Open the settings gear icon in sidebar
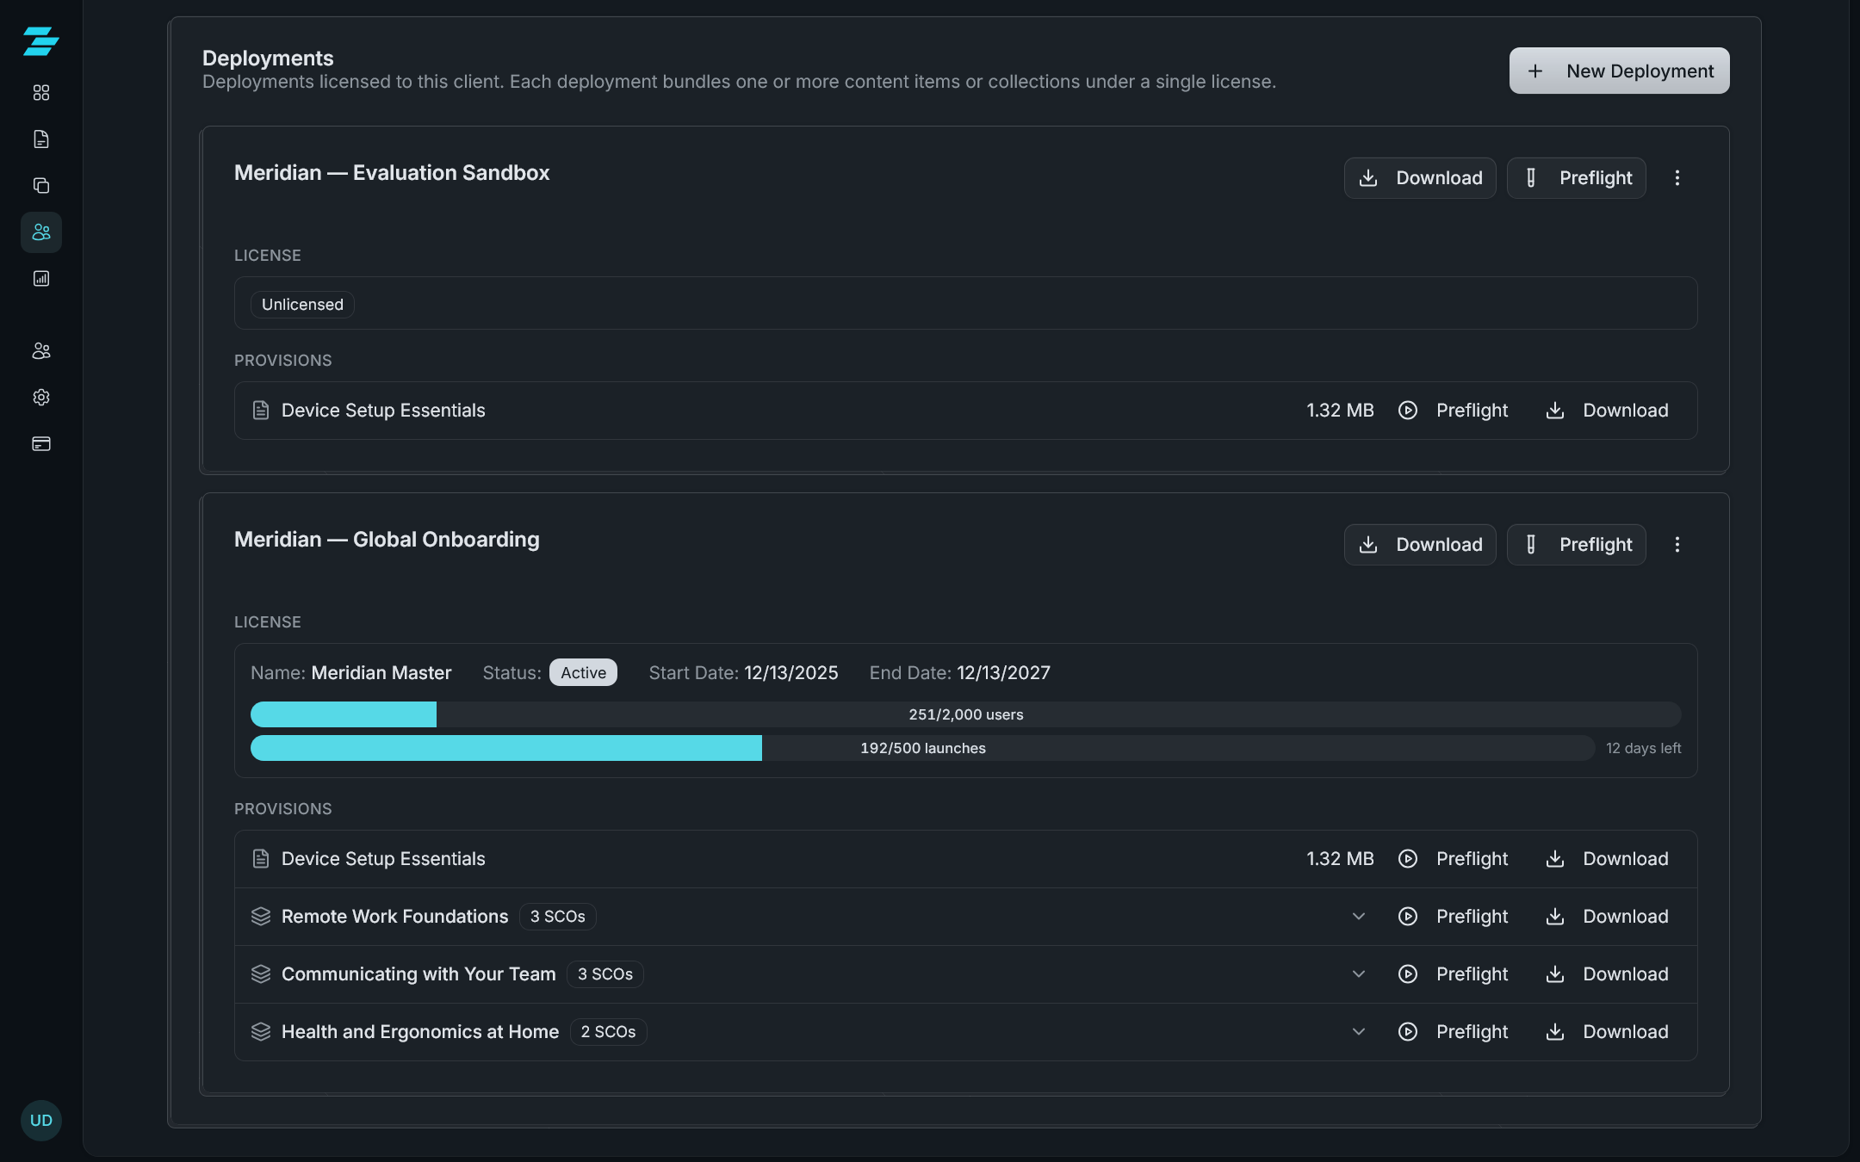This screenshot has height=1162, width=1860. tap(41, 398)
